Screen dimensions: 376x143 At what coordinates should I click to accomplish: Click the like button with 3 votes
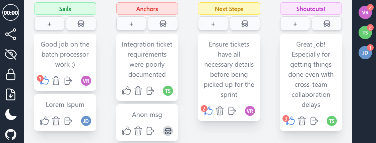coord(290,121)
